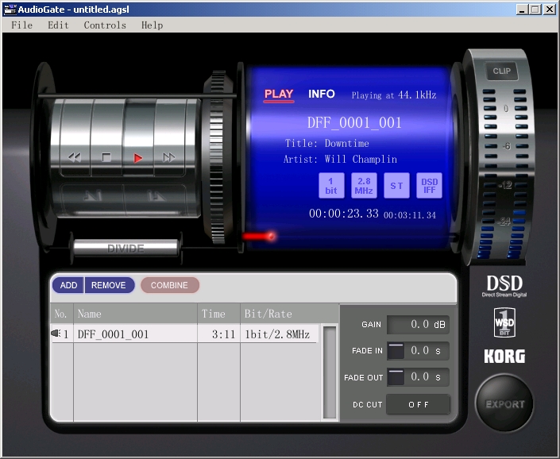Click the jog wheel ring
The image size is (560, 459).
pyautogui.click(x=217, y=157)
